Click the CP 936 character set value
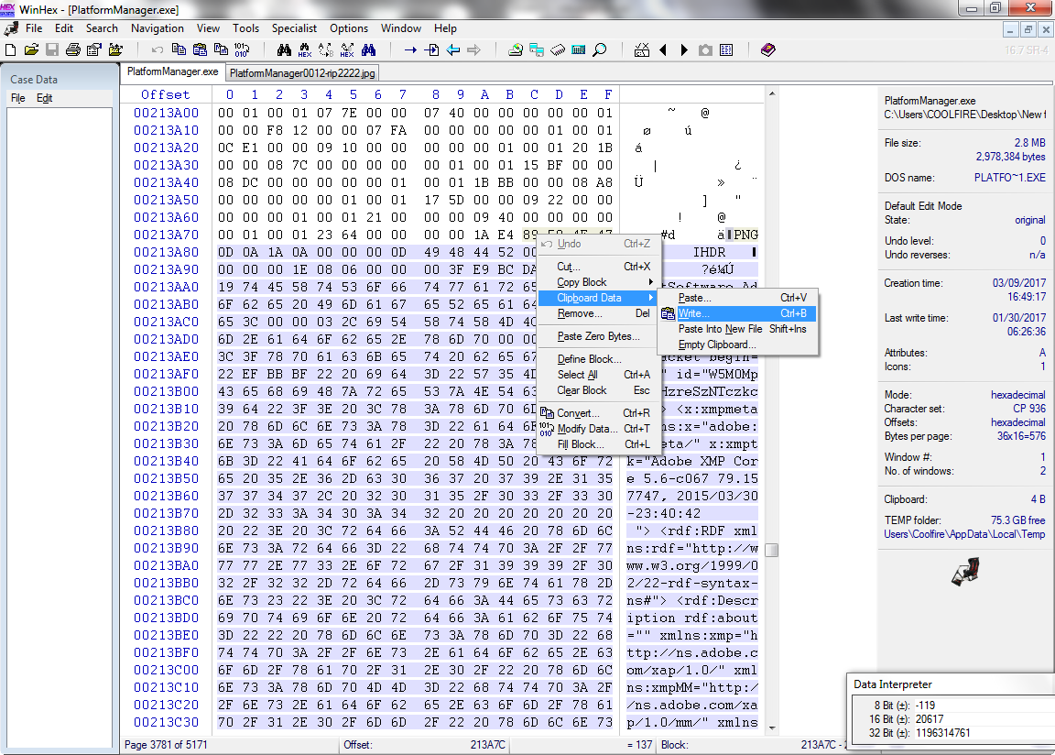Screen dimensions: 1055x755 point(1028,409)
